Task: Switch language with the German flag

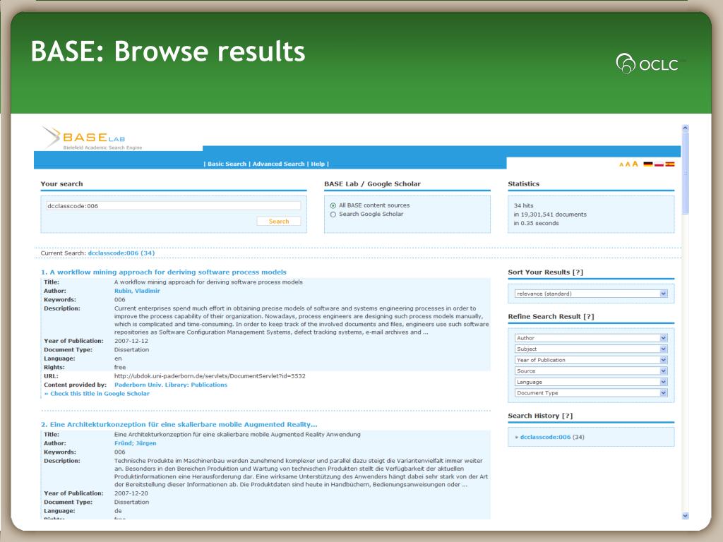Action: coord(648,164)
